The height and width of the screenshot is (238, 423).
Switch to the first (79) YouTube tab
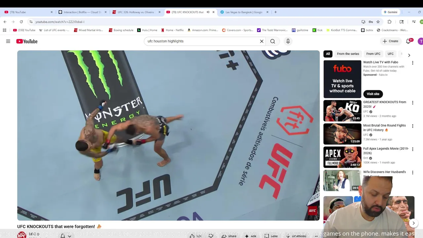(x=28, y=12)
